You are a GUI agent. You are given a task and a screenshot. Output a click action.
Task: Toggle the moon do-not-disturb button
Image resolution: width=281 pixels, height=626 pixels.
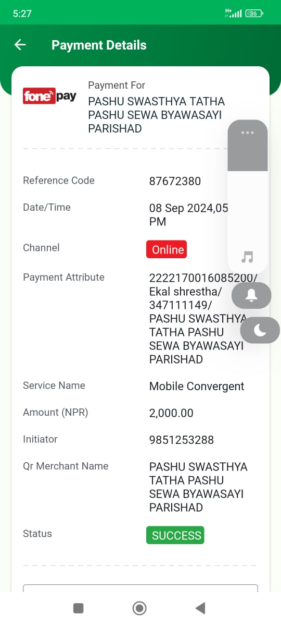(x=260, y=330)
